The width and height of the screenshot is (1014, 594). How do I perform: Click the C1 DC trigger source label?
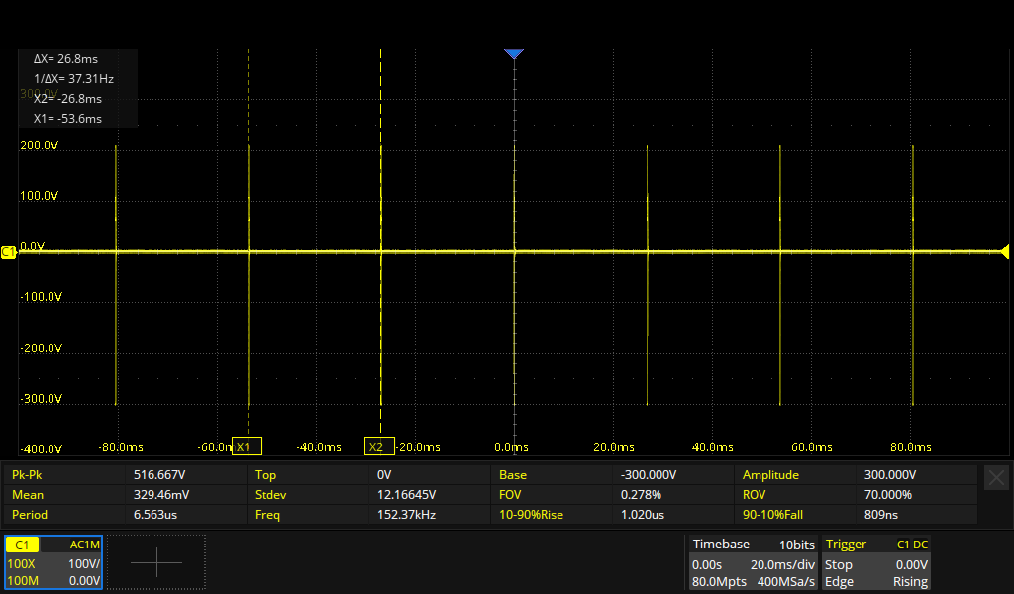point(911,544)
